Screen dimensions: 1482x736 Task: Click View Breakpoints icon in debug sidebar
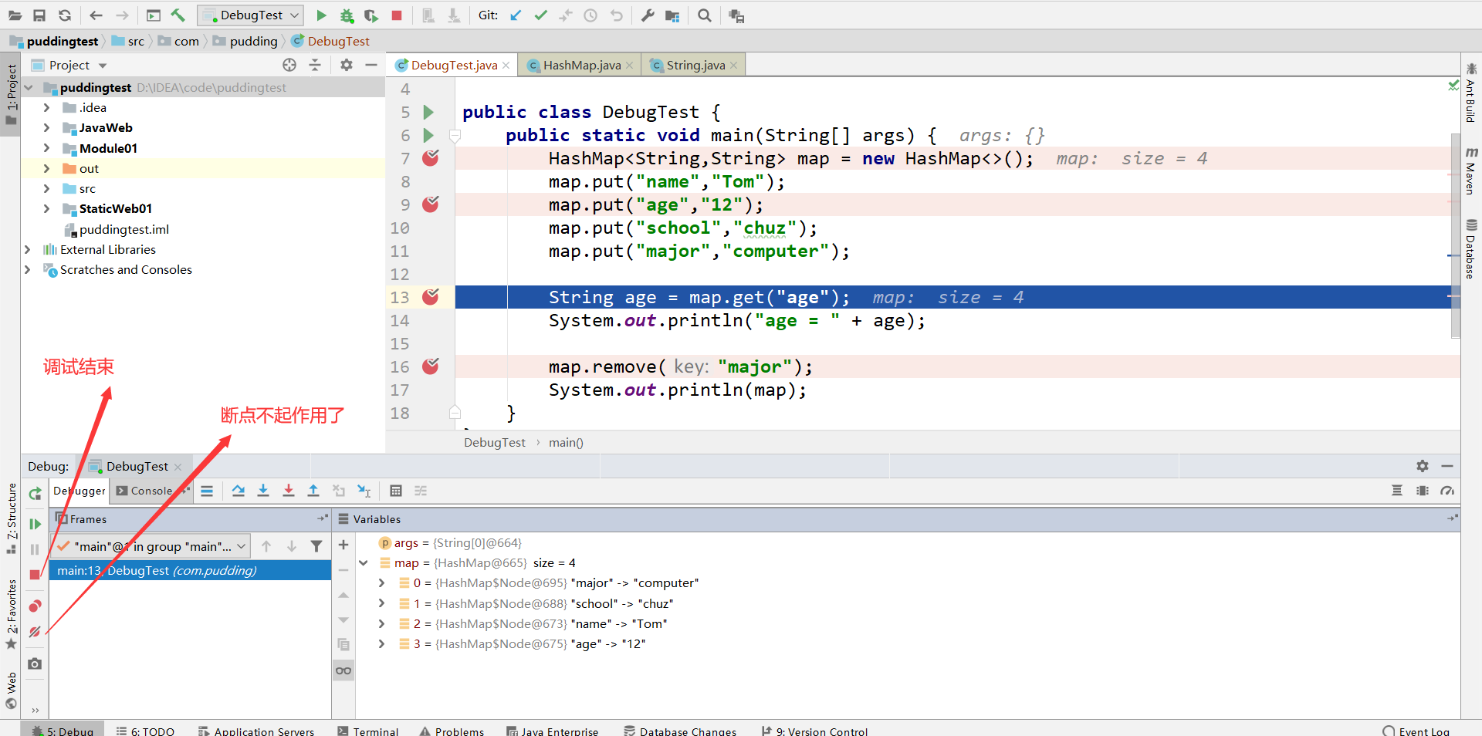click(35, 606)
